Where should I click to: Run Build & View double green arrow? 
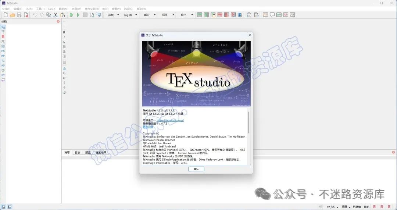pos(71,15)
